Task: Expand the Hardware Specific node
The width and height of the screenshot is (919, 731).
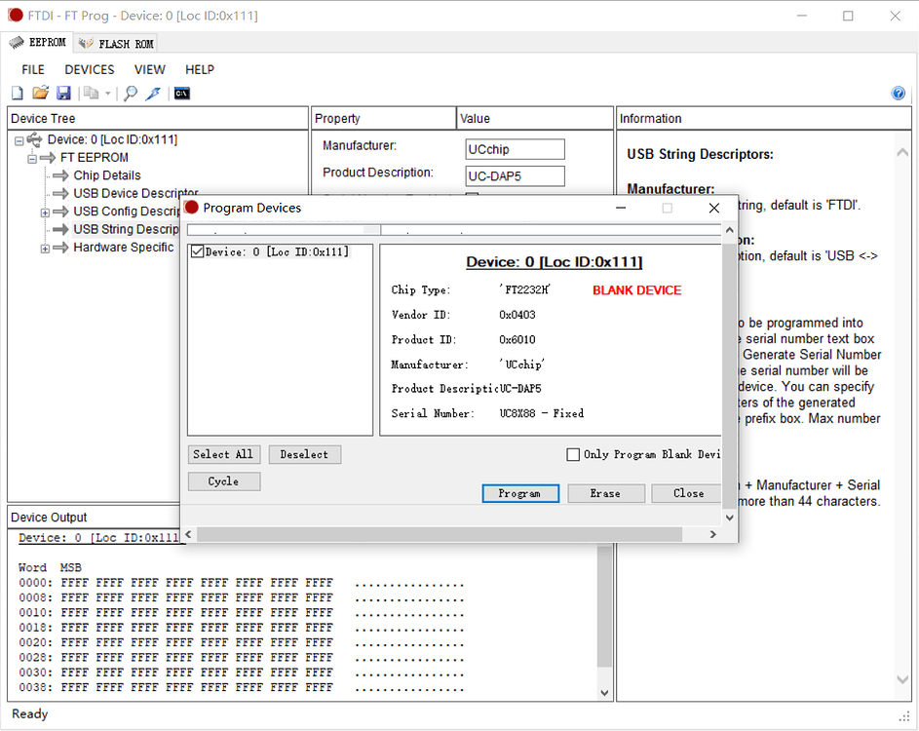Action: pyautogui.click(x=45, y=249)
